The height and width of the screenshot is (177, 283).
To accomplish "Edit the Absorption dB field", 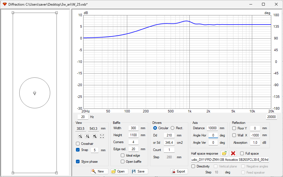I will [x=255, y=143].
